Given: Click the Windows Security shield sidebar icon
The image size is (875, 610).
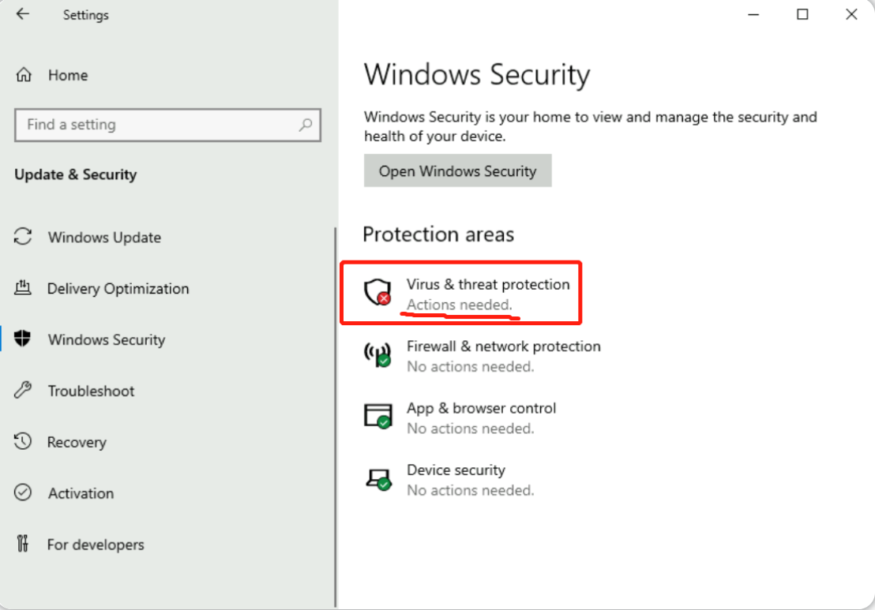Looking at the screenshot, I should pyautogui.click(x=22, y=339).
